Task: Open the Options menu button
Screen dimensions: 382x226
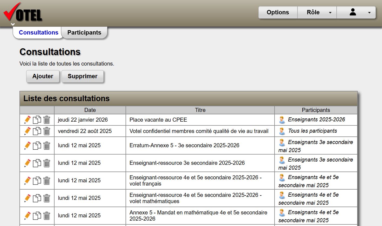Action: [x=278, y=12]
